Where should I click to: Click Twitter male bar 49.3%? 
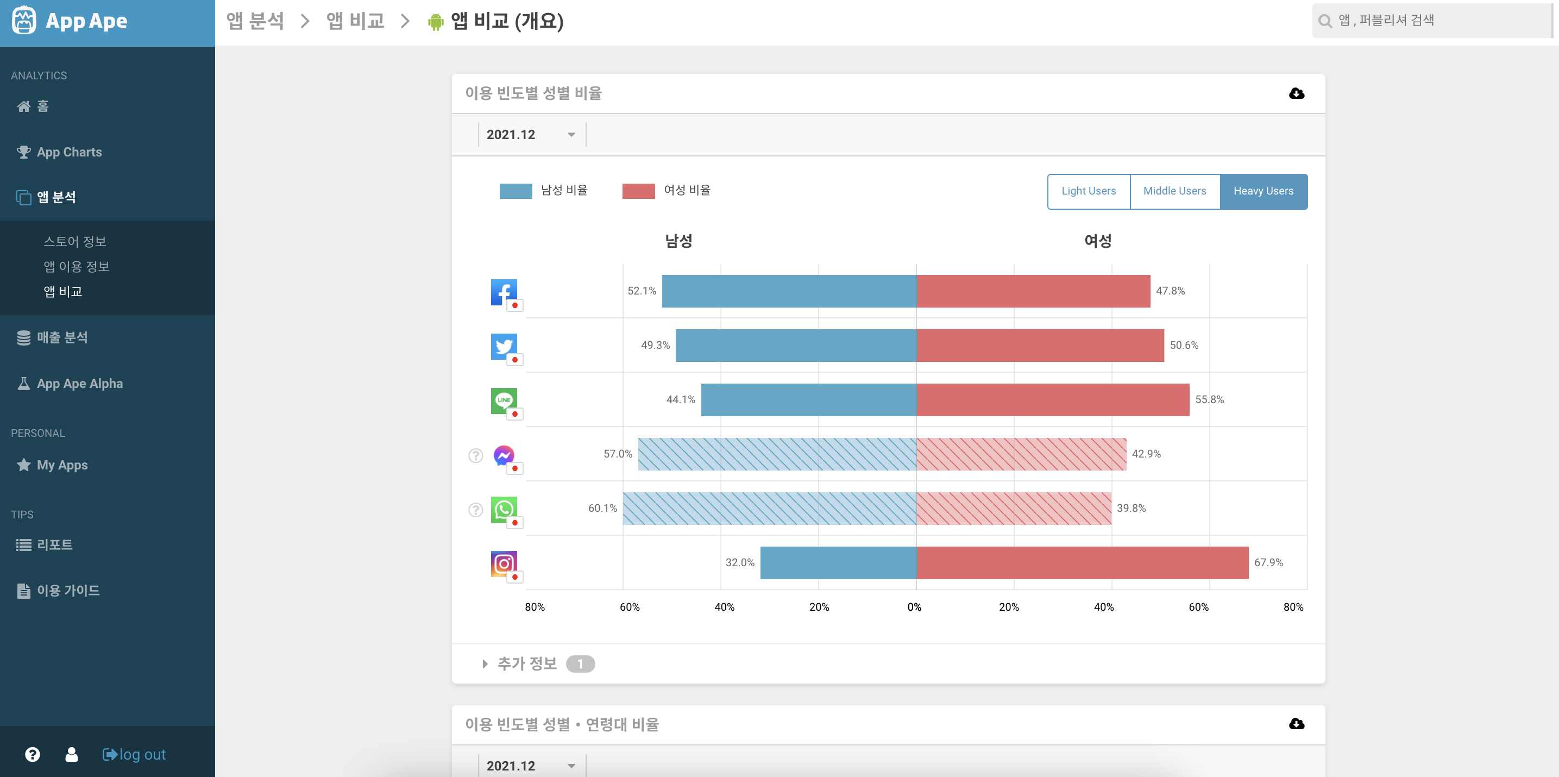coord(796,346)
